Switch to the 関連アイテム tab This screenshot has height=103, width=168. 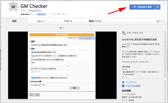pos(95,21)
